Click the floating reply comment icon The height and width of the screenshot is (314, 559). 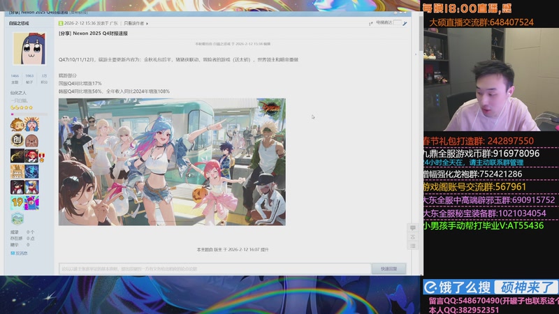(x=412, y=228)
